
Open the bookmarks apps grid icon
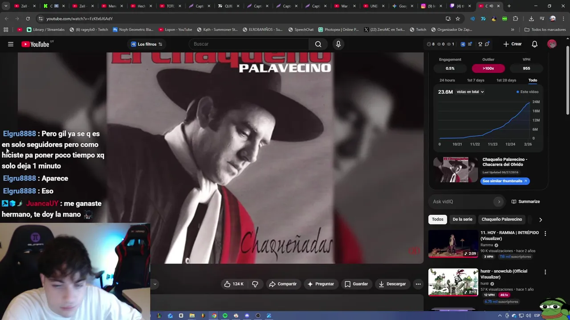click(6, 29)
